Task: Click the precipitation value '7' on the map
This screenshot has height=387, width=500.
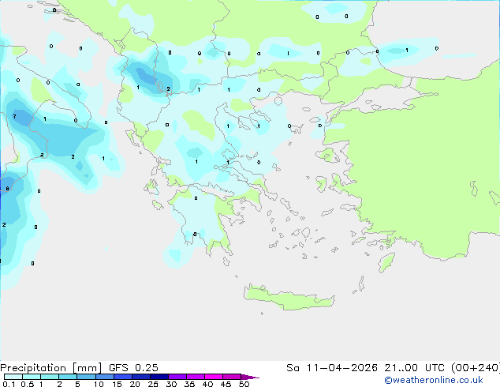Action: coord(14,117)
